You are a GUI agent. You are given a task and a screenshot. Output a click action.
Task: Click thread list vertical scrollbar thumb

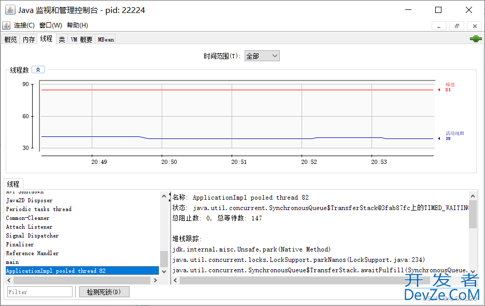pos(164,259)
